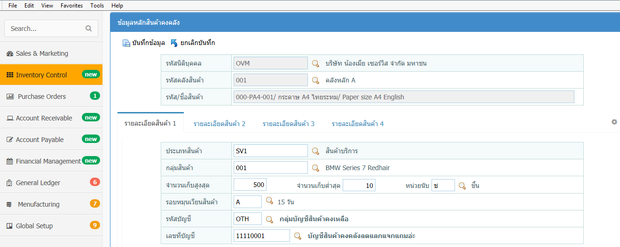Click the ประเภทสินค้า input containing SV1
This screenshot has width=620, height=247.
click(270, 151)
